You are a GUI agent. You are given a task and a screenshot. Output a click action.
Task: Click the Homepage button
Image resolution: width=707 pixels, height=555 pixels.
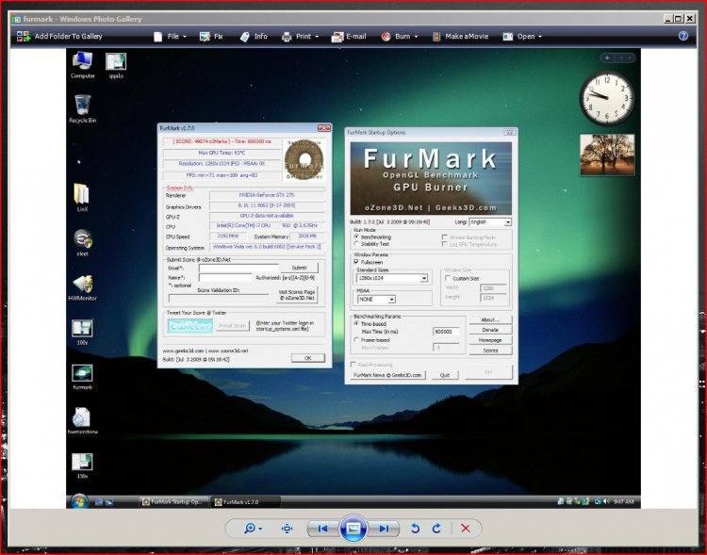(490, 340)
